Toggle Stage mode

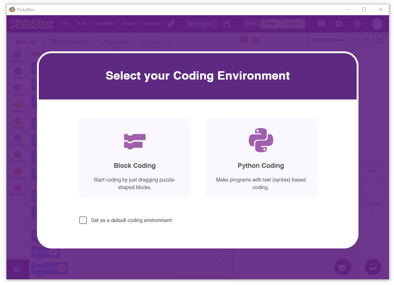(271, 24)
